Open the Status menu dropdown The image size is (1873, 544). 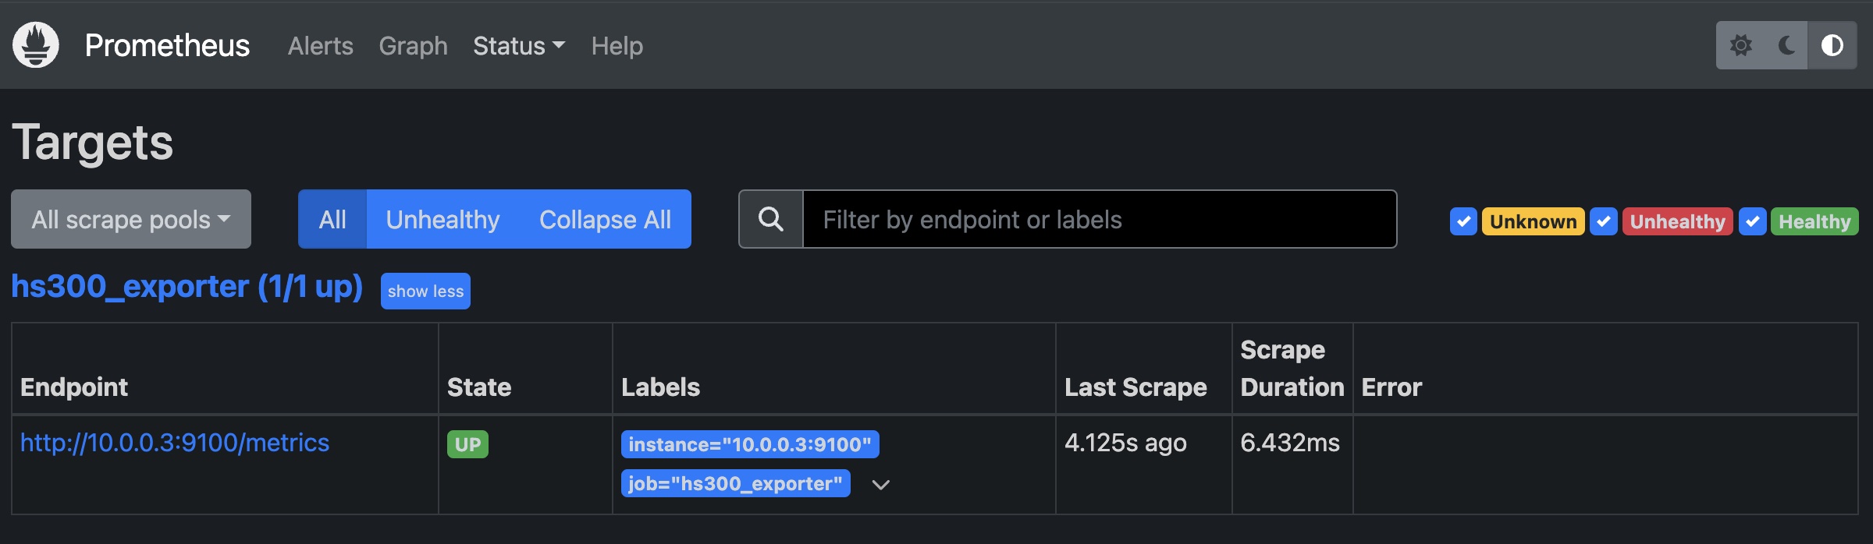(x=518, y=46)
